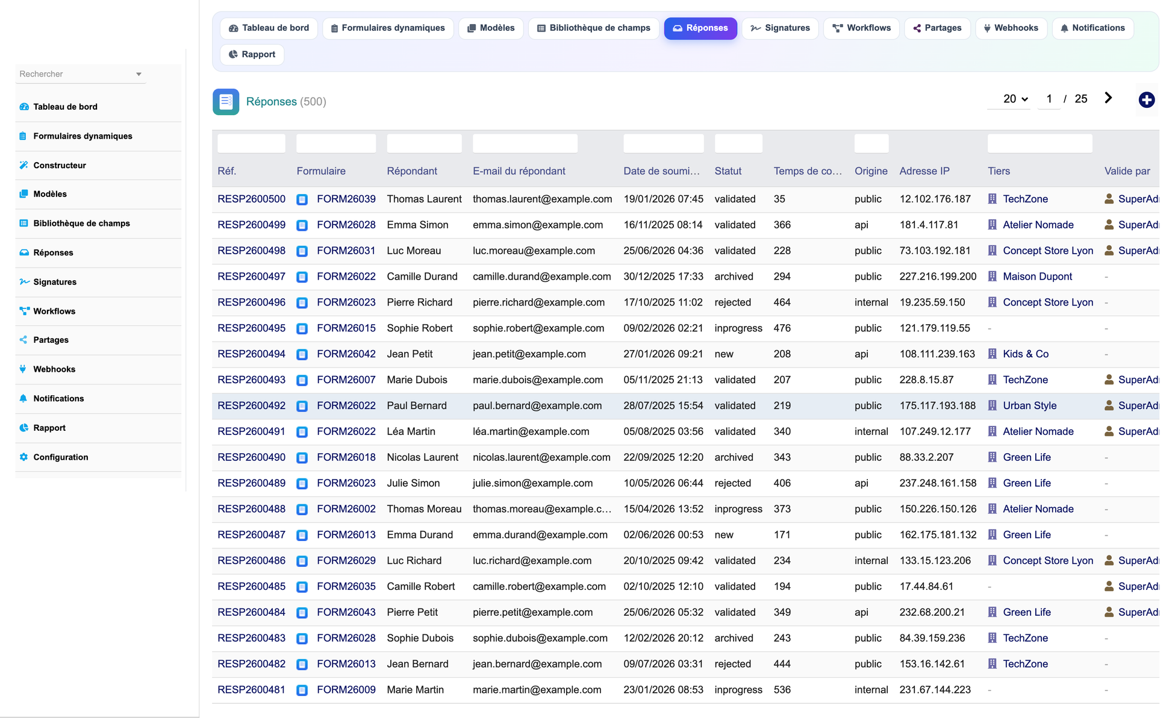Open Atelier Nomade tiers in RESP2600488 row

(1038, 509)
